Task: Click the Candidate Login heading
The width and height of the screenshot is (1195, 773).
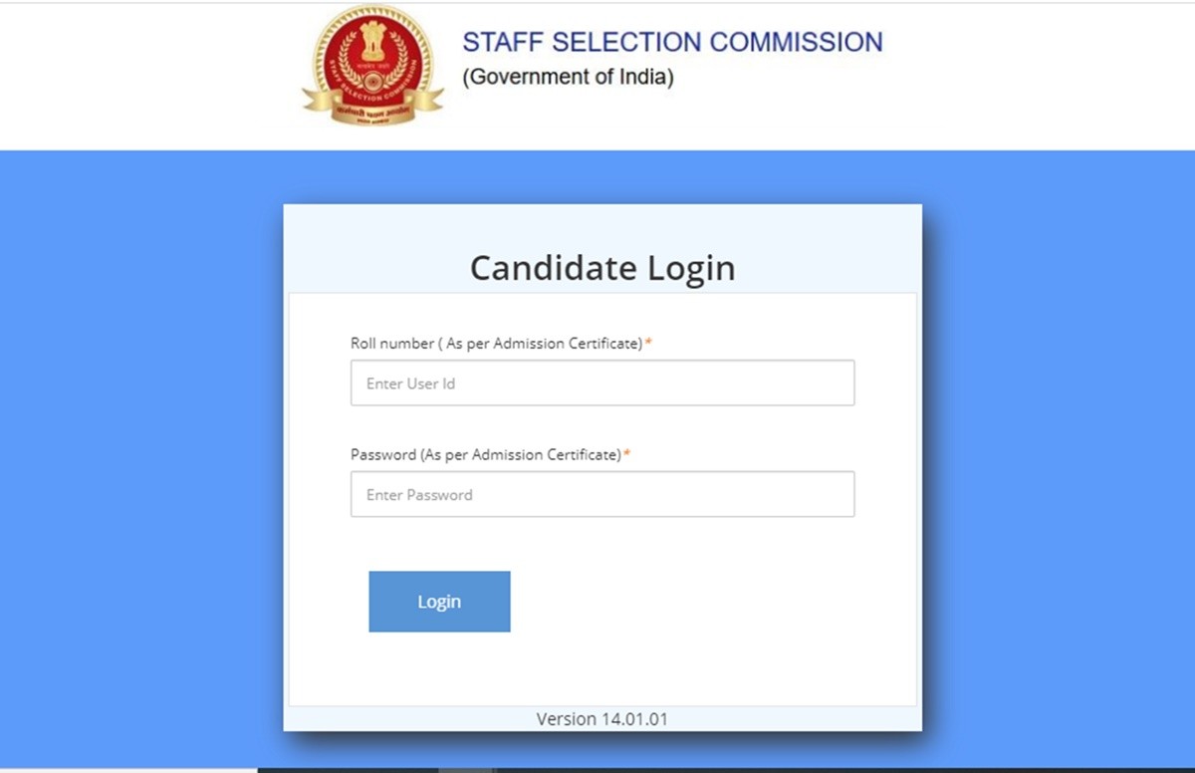Action: pyautogui.click(x=601, y=268)
